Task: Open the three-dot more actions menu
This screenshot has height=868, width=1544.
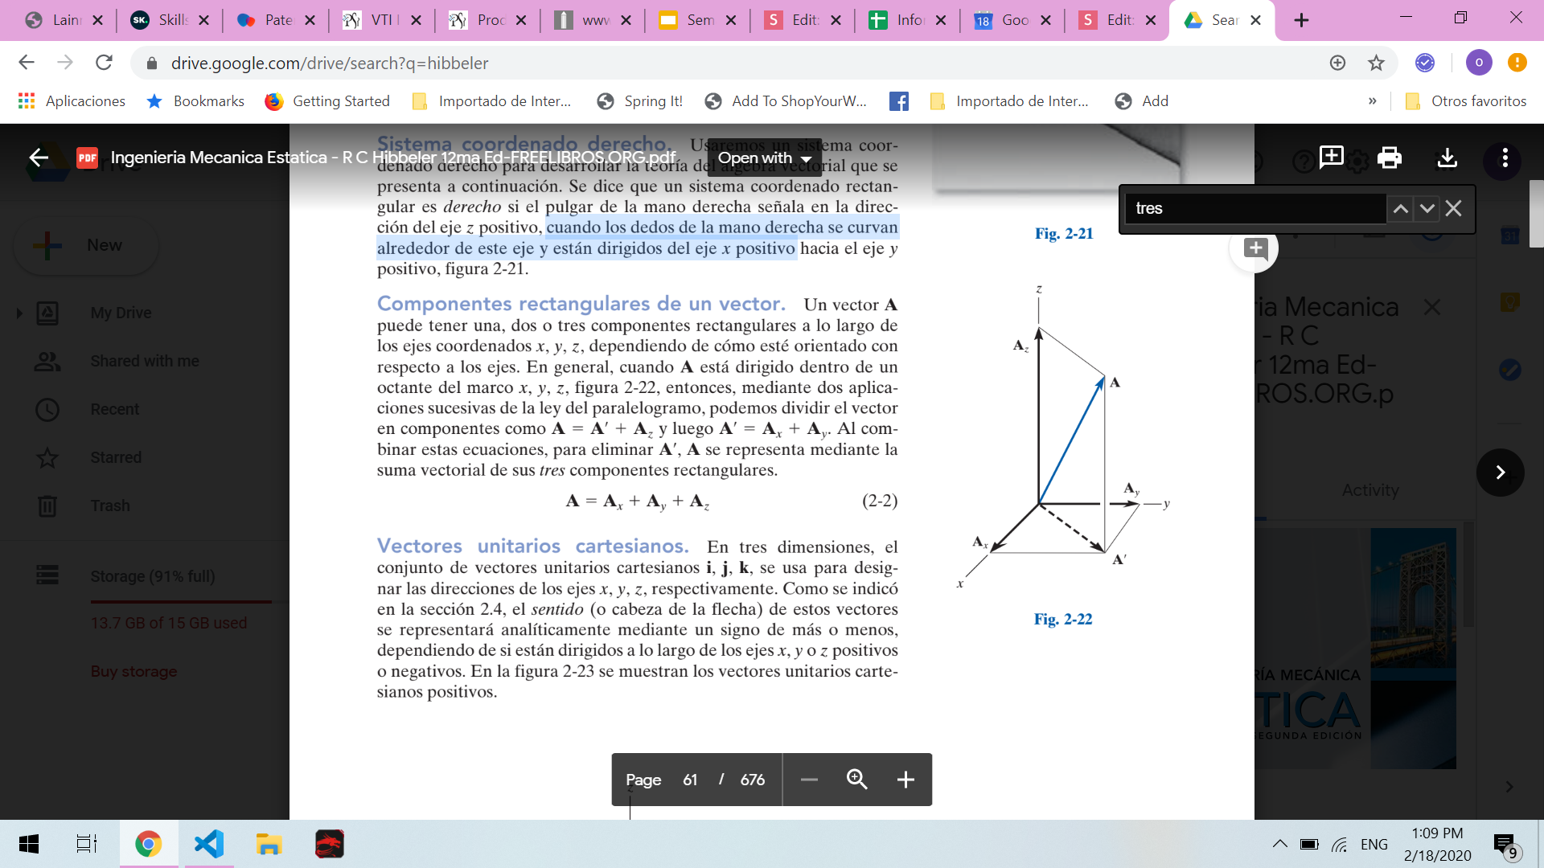Action: click(x=1505, y=158)
